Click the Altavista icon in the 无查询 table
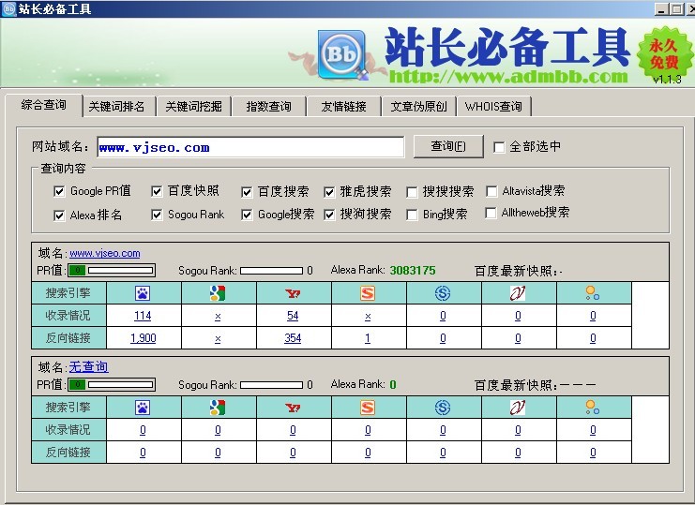The width and height of the screenshot is (695, 505). (517, 408)
